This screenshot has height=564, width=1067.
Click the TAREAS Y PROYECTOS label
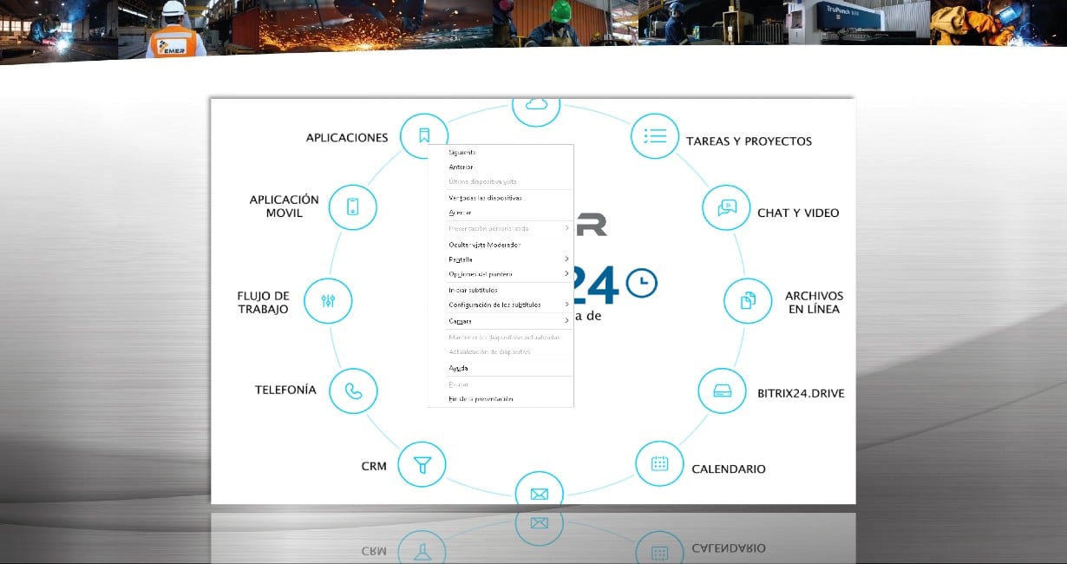pos(749,141)
